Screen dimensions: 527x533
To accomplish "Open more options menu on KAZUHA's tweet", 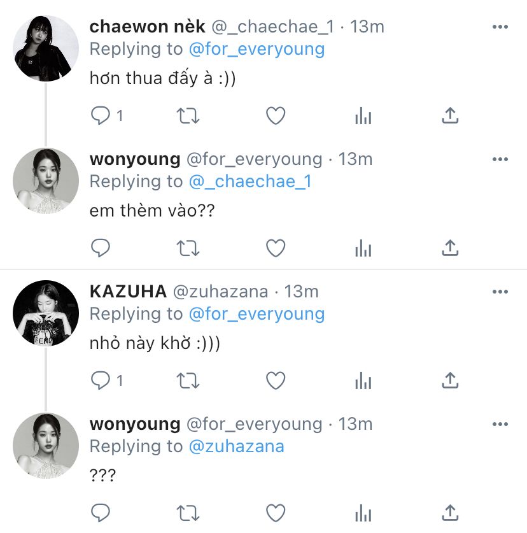I will (x=500, y=292).
